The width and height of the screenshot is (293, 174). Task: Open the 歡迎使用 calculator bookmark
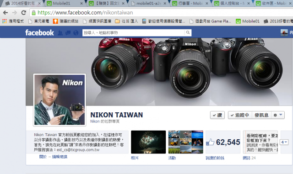point(164,21)
